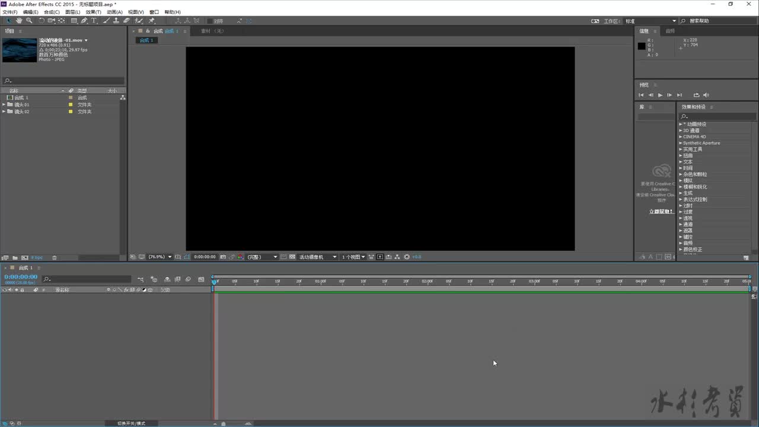Open the 合成(C) menu
759x427 pixels.
click(52, 12)
